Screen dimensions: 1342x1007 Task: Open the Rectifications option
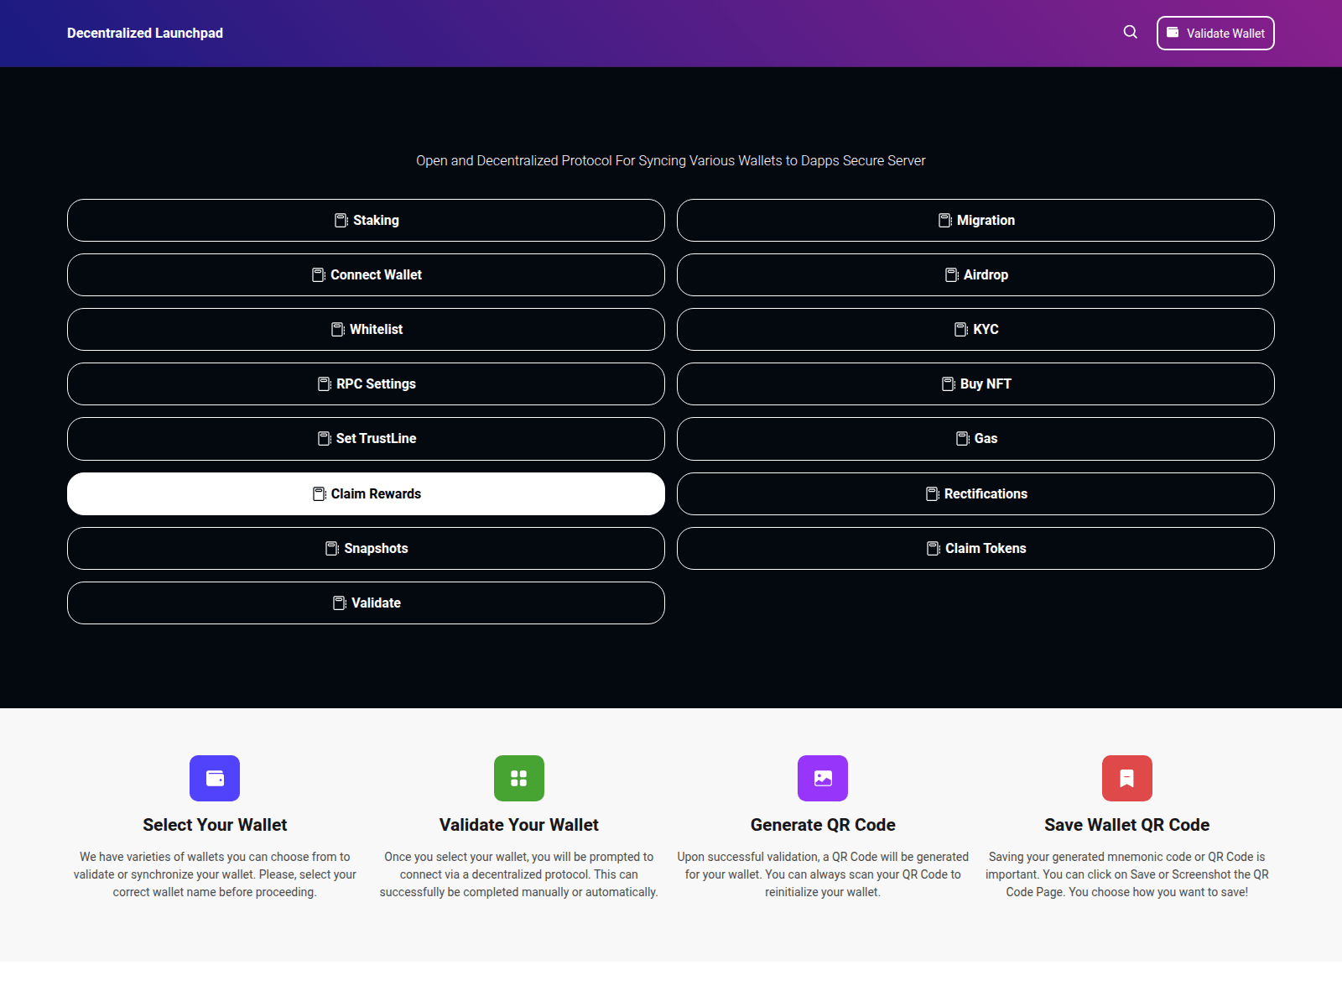(975, 493)
